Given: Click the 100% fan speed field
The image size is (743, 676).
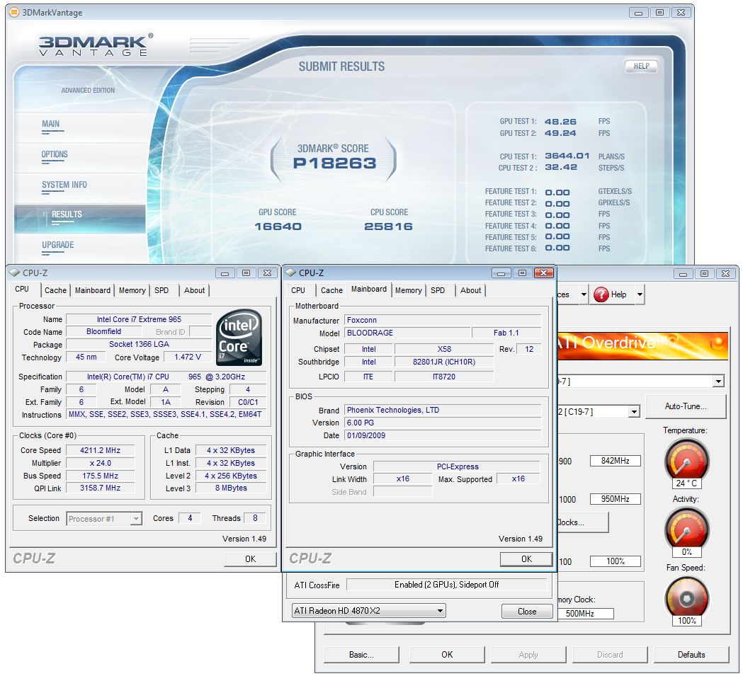Looking at the screenshot, I should tap(615, 562).
